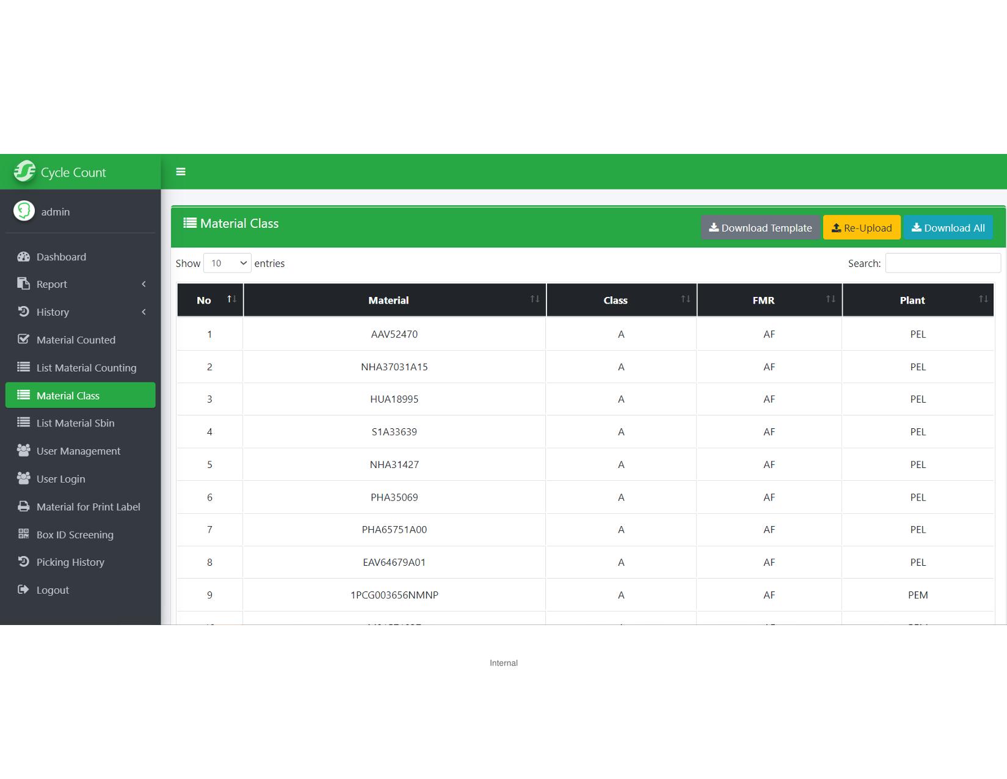Click the Download Template button
1007x779 pixels.
760,228
